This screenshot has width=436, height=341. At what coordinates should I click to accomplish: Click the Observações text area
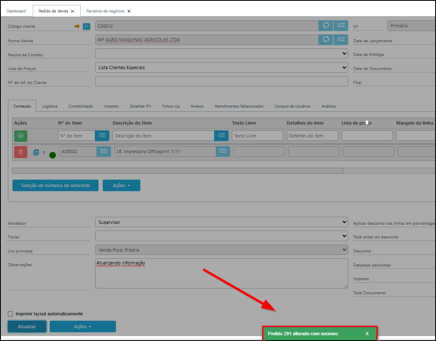222,273
